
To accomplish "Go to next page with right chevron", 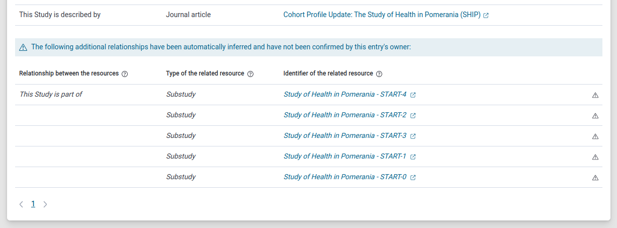I will point(45,204).
